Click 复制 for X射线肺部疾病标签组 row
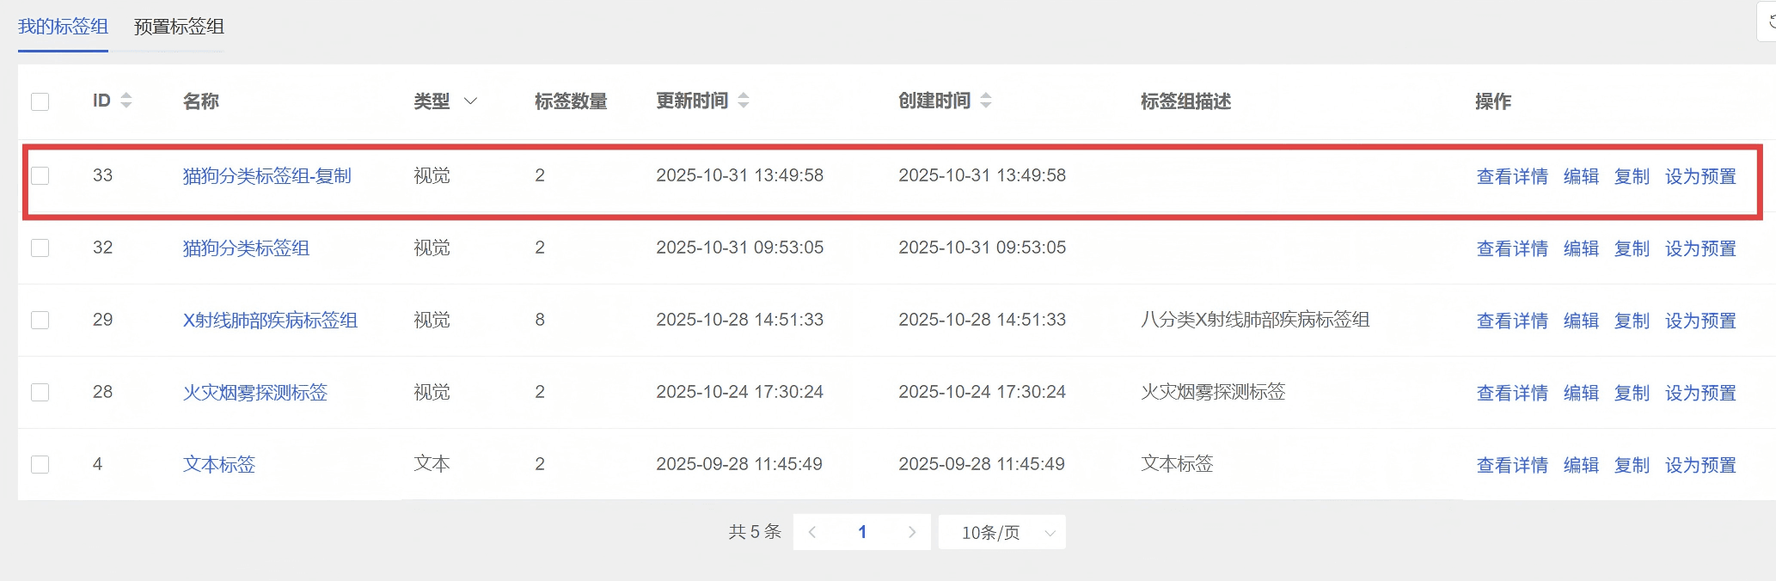This screenshot has width=1776, height=581. [x=1632, y=321]
